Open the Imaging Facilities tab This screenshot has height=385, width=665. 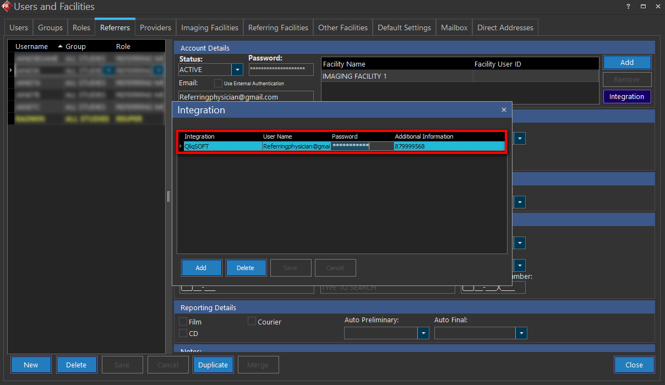click(x=210, y=28)
